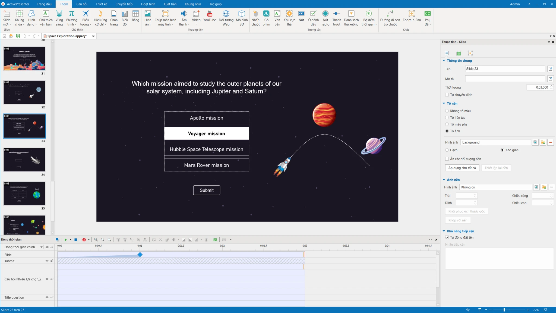The image size is (556, 313).
Task: Check the Tự chuyển slide checkbox
Action: pos(447,95)
